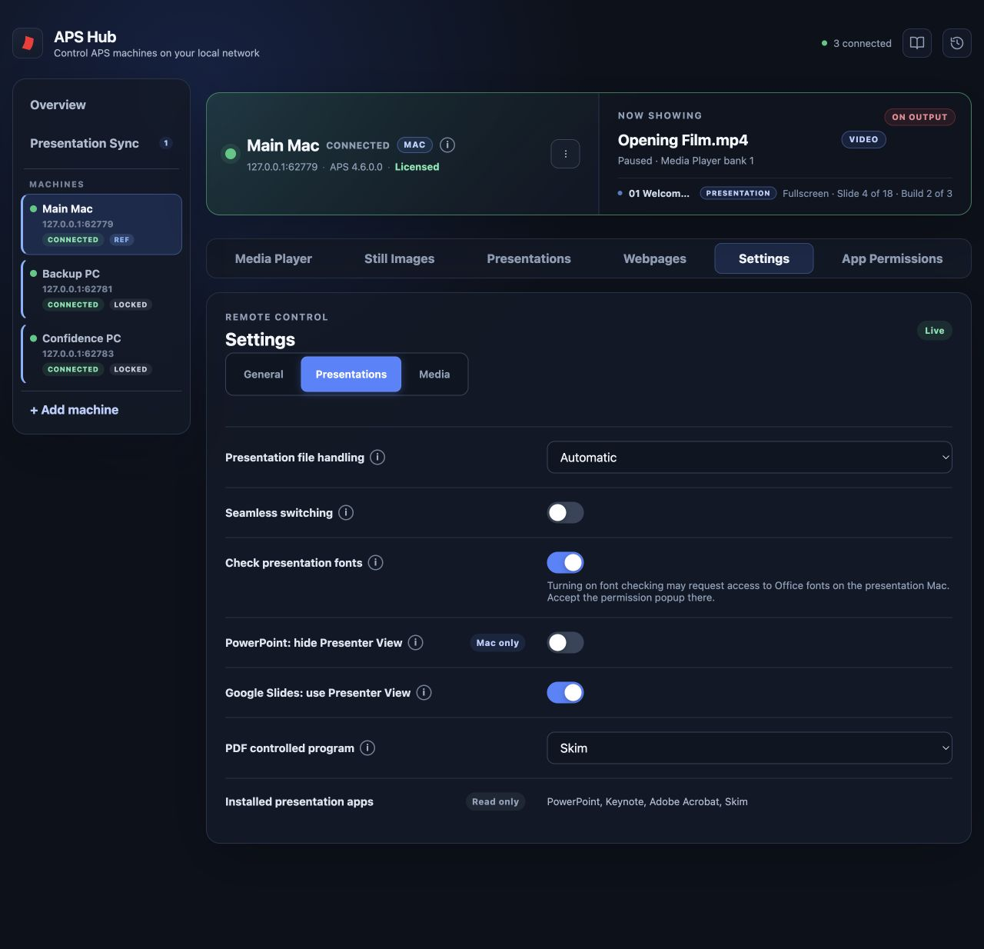Open the Presentation file handling dropdown
Viewport: 984px width, 949px height.
click(750, 457)
